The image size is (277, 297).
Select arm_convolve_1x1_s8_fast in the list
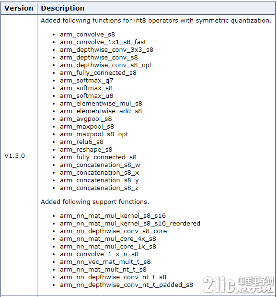(x=103, y=42)
